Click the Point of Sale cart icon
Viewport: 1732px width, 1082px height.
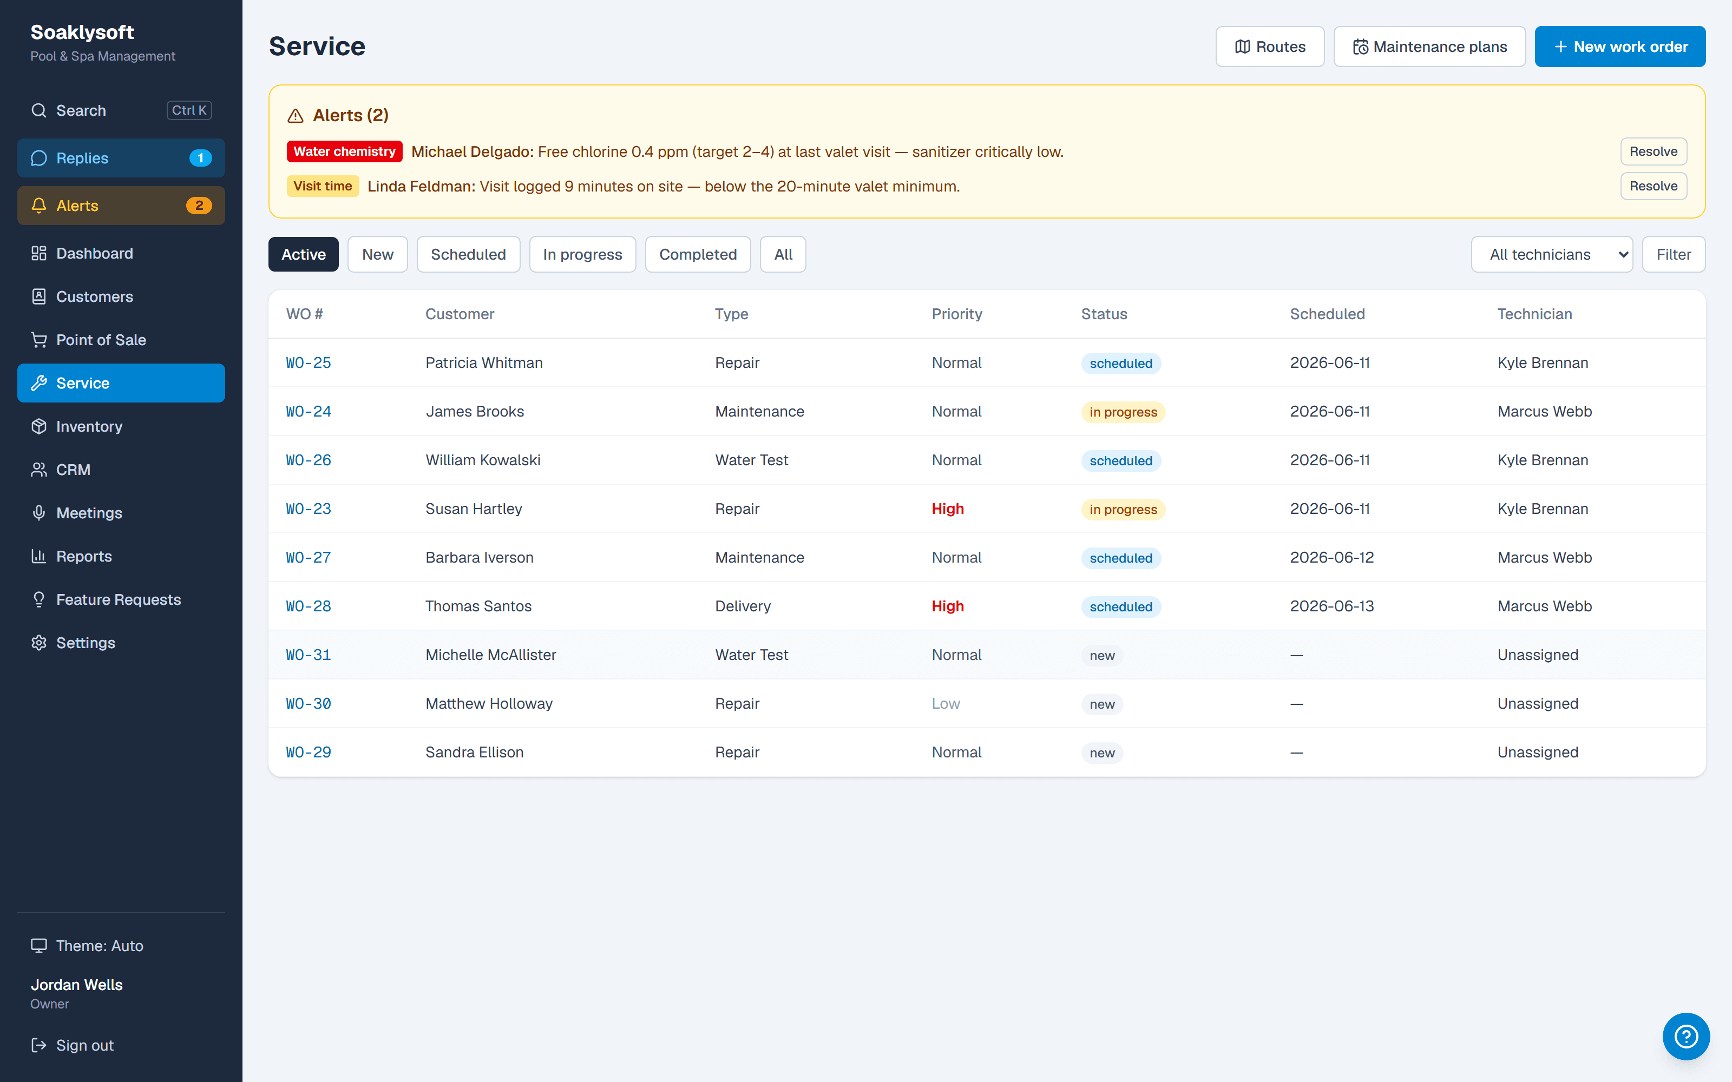[38, 340]
